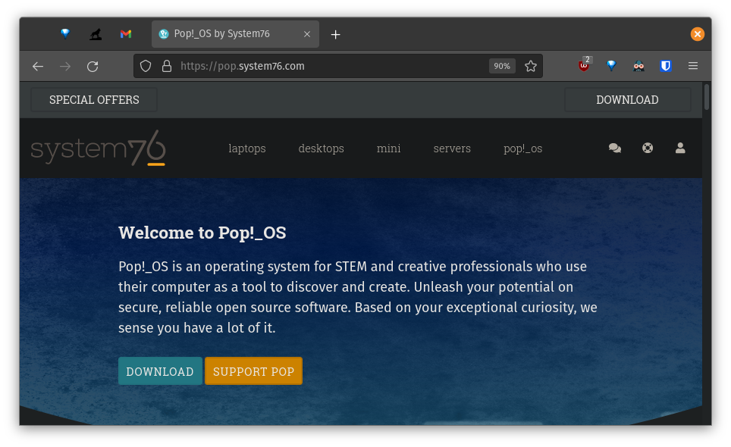The height and width of the screenshot is (447, 731).
Task: Open the uBlock Origin extension
Action: pos(584,66)
